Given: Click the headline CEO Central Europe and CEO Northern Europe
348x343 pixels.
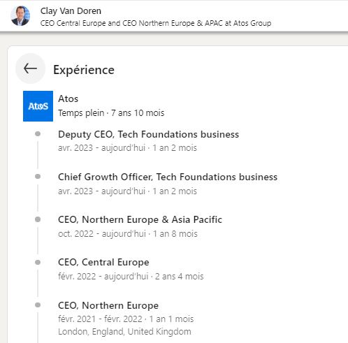Looking at the screenshot, I should (156, 23).
